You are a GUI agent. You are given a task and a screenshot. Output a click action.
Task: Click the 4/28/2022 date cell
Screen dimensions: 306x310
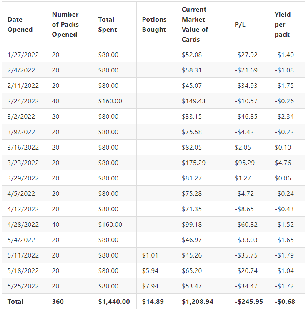pyautogui.click(x=23, y=225)
